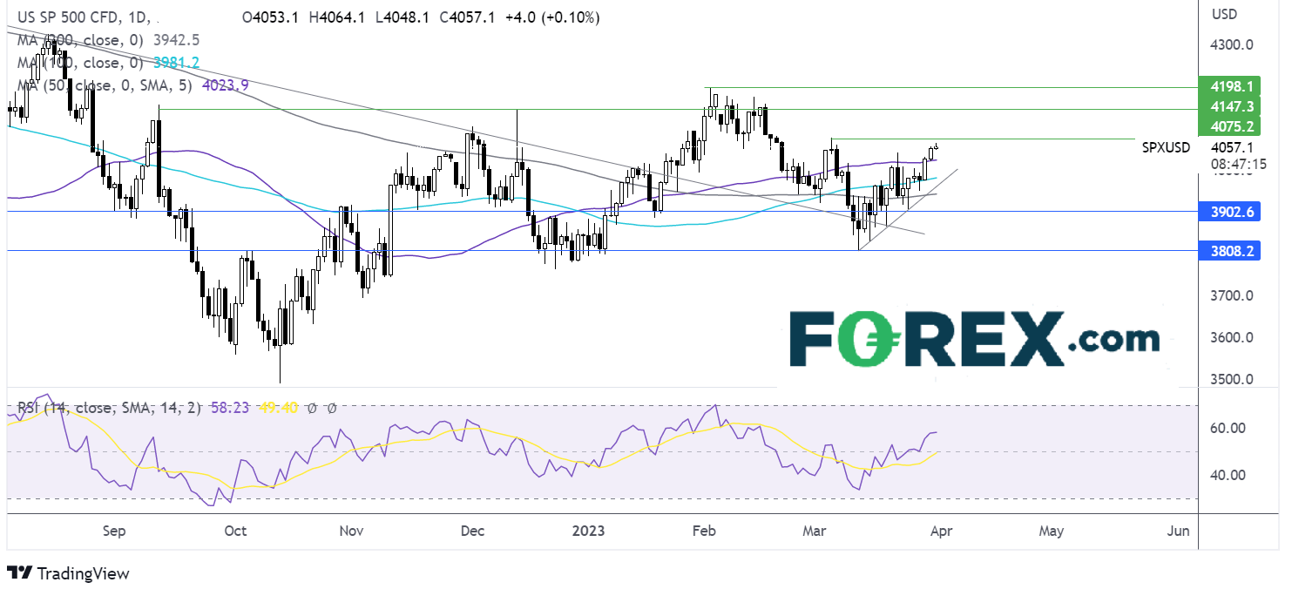The width and height of the screenshot is (1292, 596).
Task: Click the 4300.0 price axis label
Action: point(1232,44)
